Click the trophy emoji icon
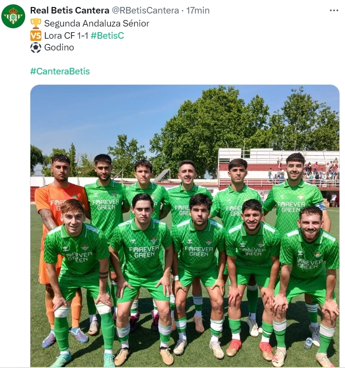This screenshot has width=345, height=368. (36, 23)
